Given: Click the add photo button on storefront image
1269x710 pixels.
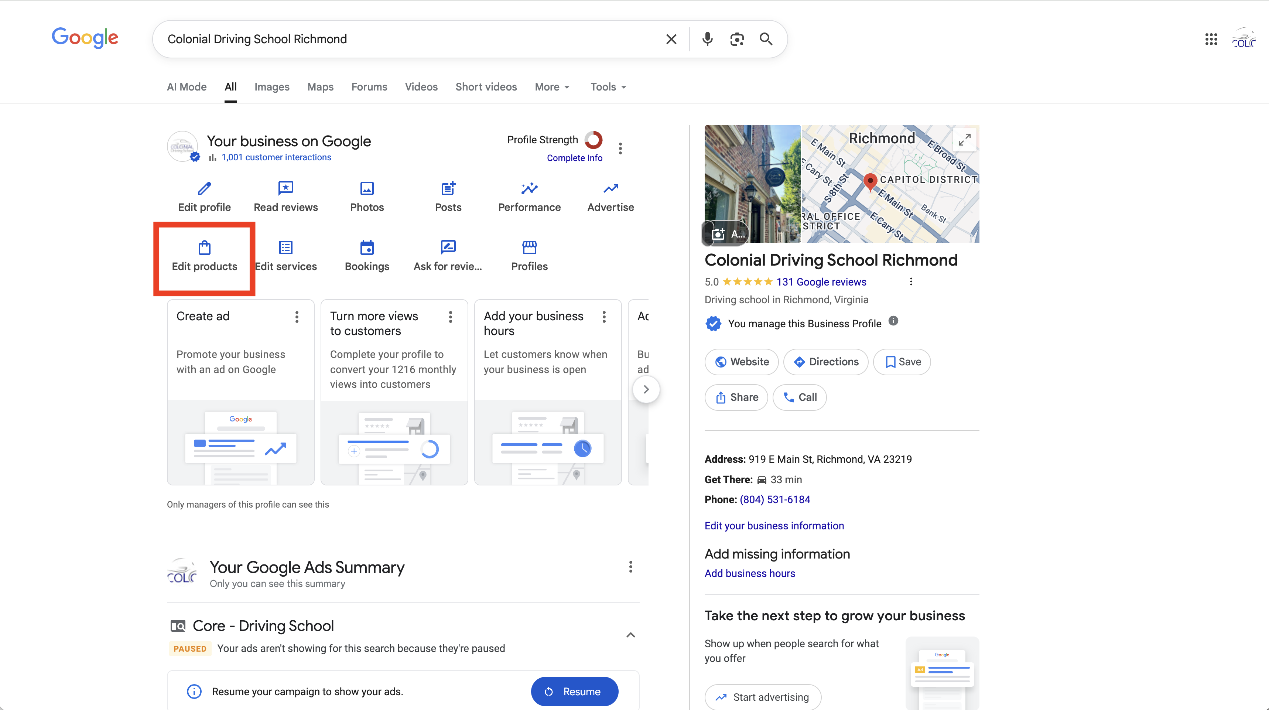Looking at the screenshot, I should pyautogui.click(x=726, y=233).
